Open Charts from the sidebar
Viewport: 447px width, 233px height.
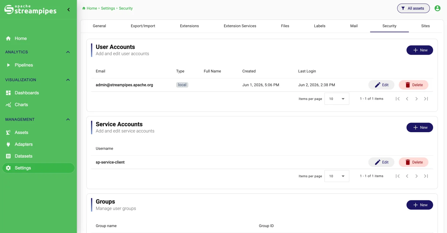pyautogui.click(x=38, y=105)
